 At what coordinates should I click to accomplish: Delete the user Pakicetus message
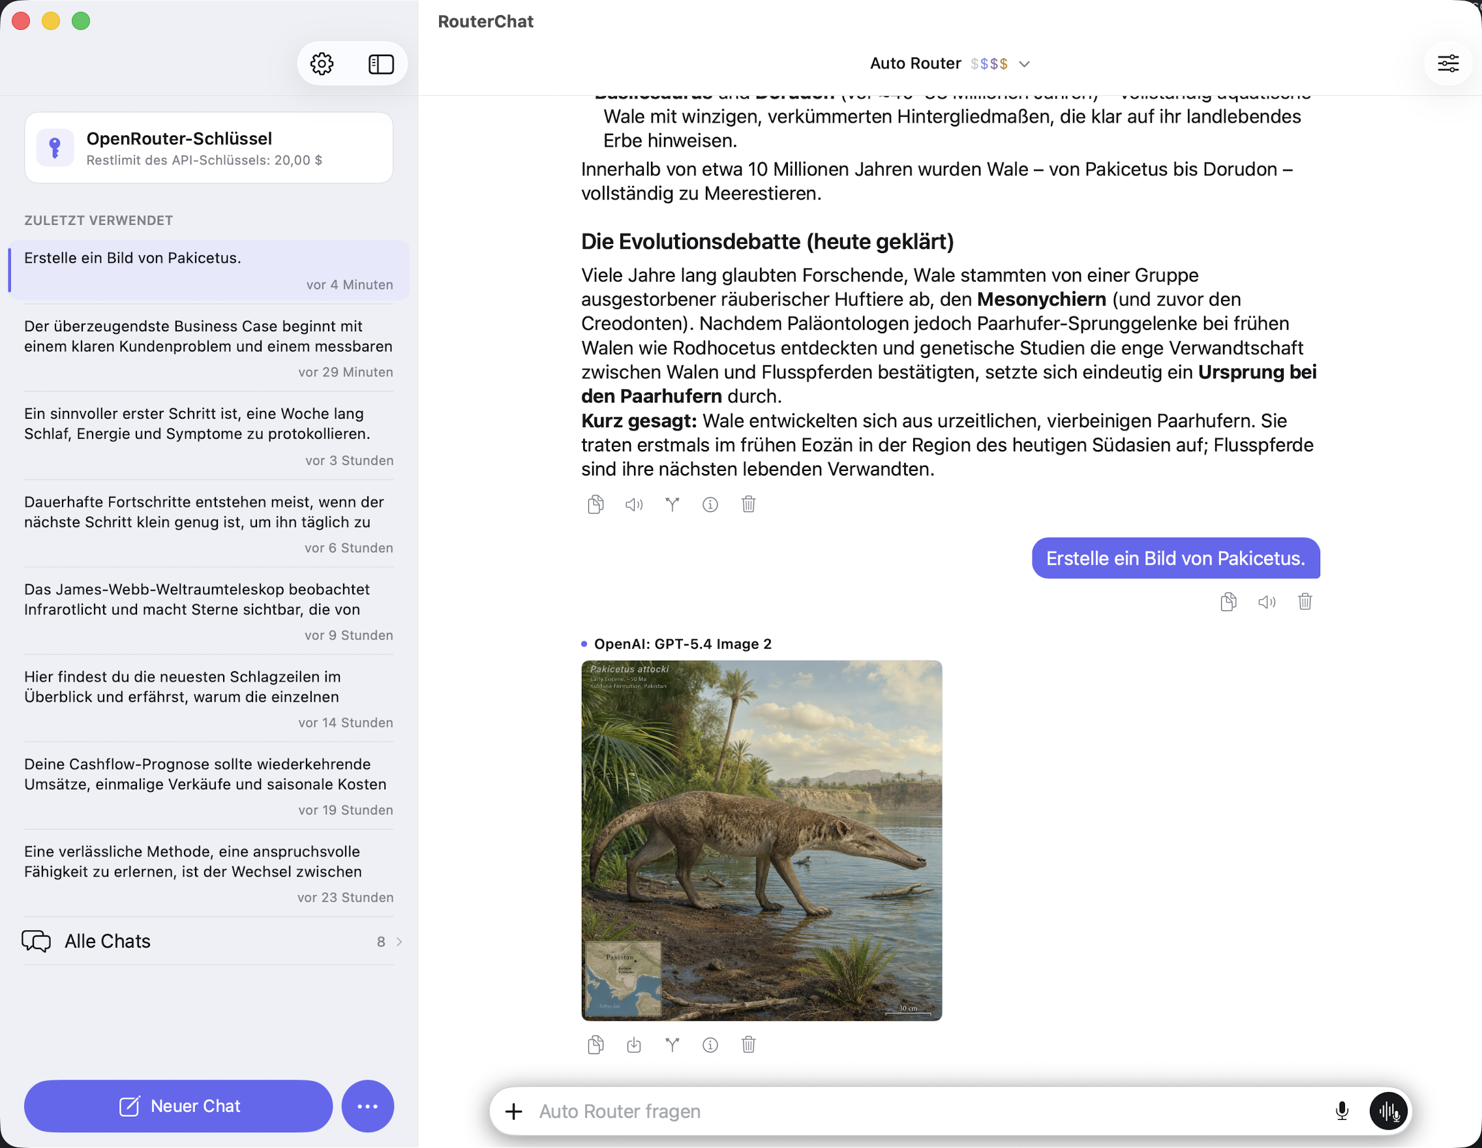point(1305,602)
